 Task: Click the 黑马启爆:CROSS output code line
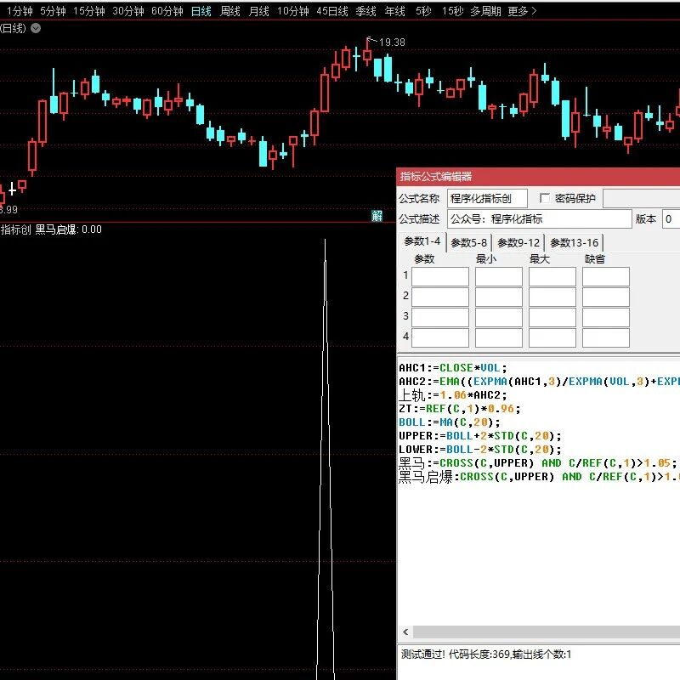click(539, 477)
